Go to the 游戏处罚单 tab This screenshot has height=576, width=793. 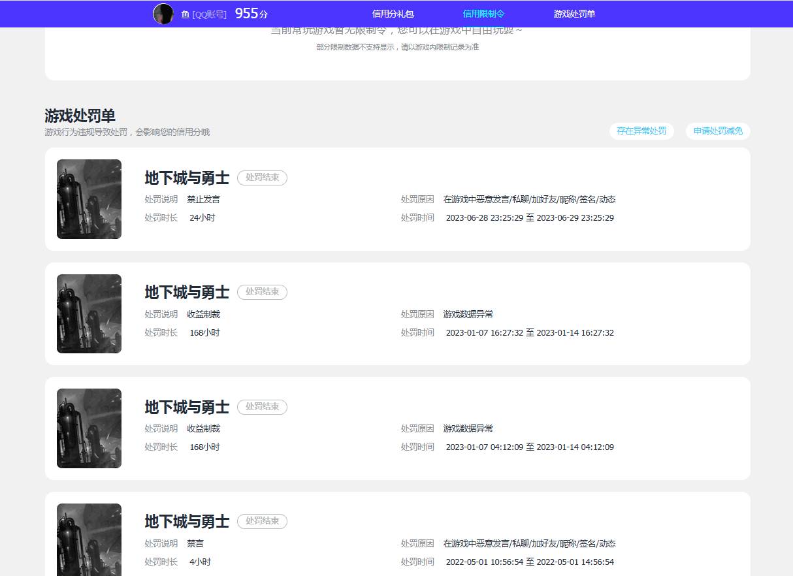[x=574, y=14]
